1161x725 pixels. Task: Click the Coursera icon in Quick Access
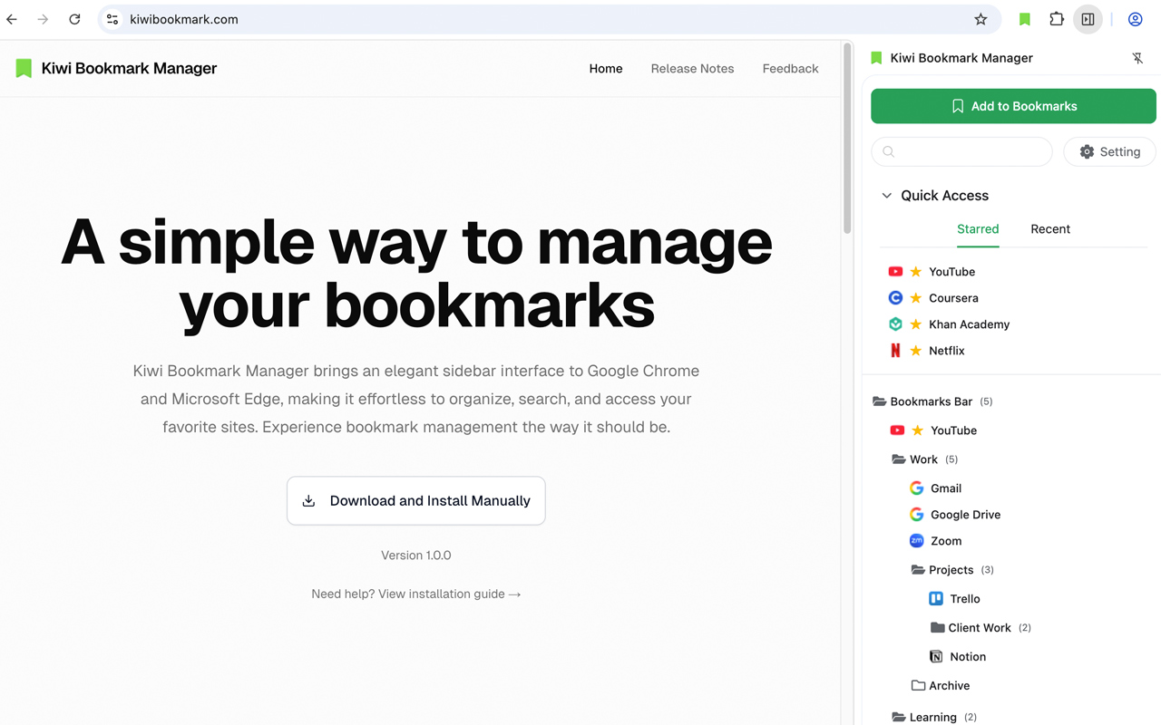(896, 297)
